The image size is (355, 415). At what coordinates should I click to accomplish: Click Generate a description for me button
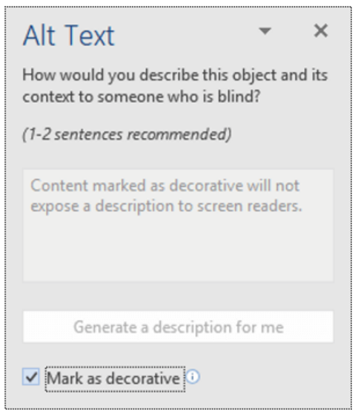[178, 327]
